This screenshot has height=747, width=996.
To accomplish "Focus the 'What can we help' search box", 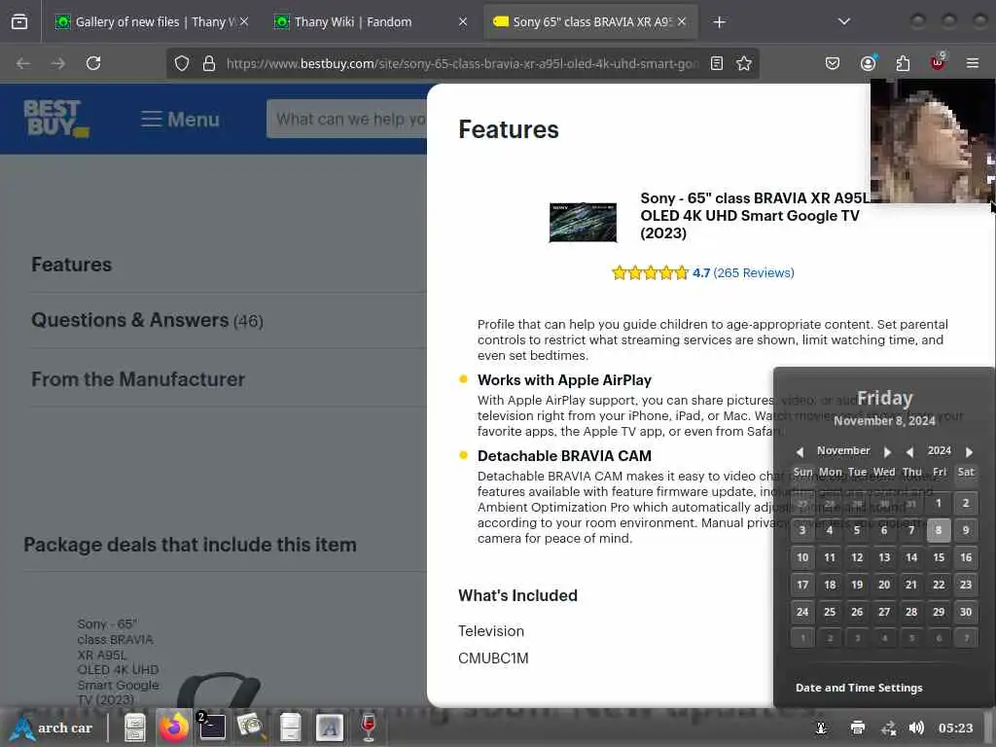I will pos(347,119).
